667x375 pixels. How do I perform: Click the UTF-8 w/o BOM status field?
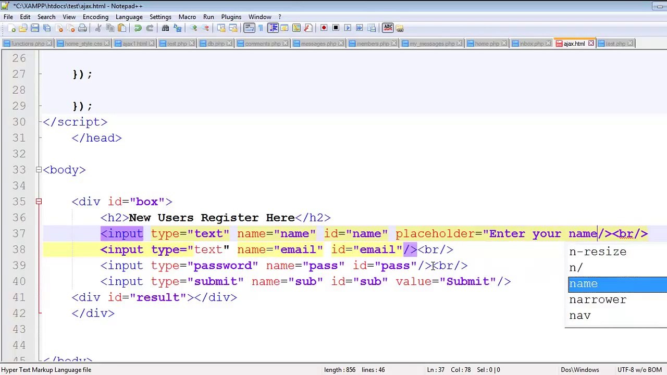(x=639, y=370)
